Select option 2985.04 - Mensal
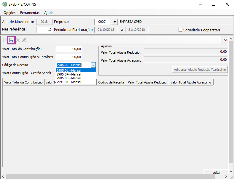The image size is (234, 180). [x=76, y=74]
